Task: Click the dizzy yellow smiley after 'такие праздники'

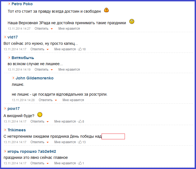Action: click(x=131, y=21)
